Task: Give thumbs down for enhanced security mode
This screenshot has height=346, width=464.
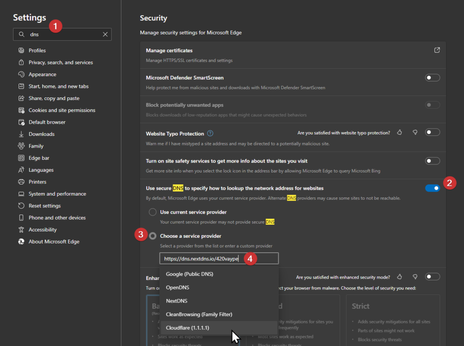Action: pyautogui.click(x=415, y=277)
